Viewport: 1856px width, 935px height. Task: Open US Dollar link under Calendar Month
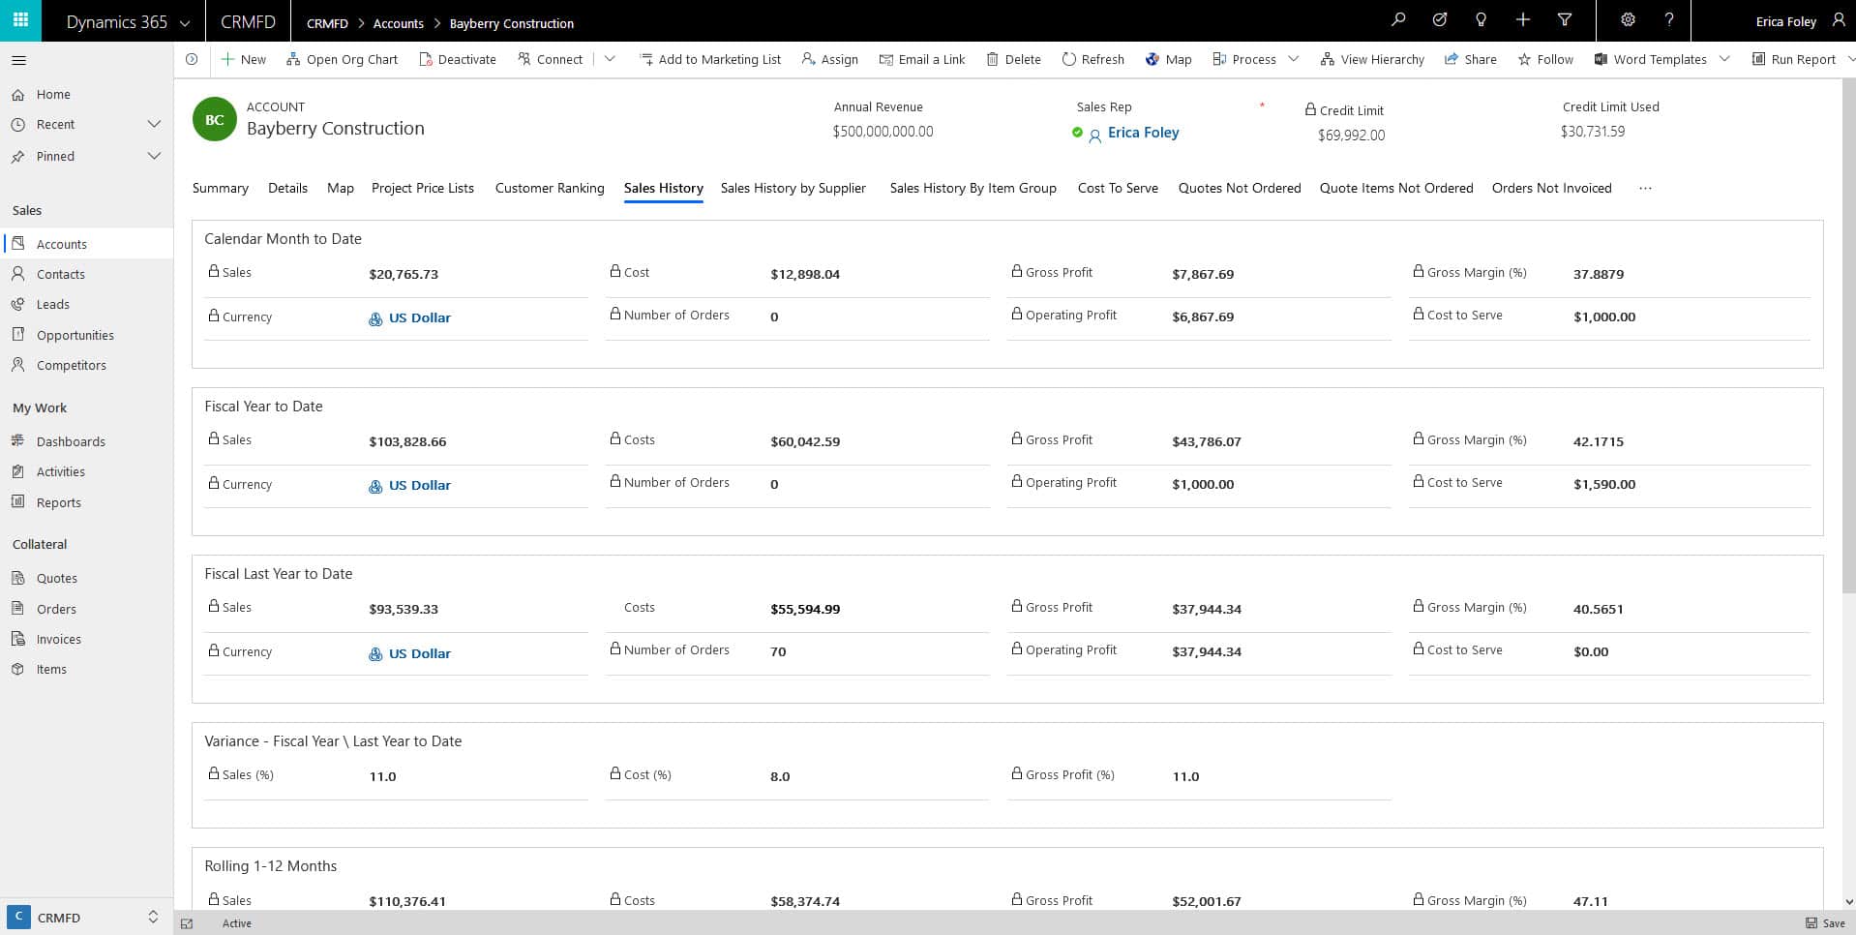[419, 317]
